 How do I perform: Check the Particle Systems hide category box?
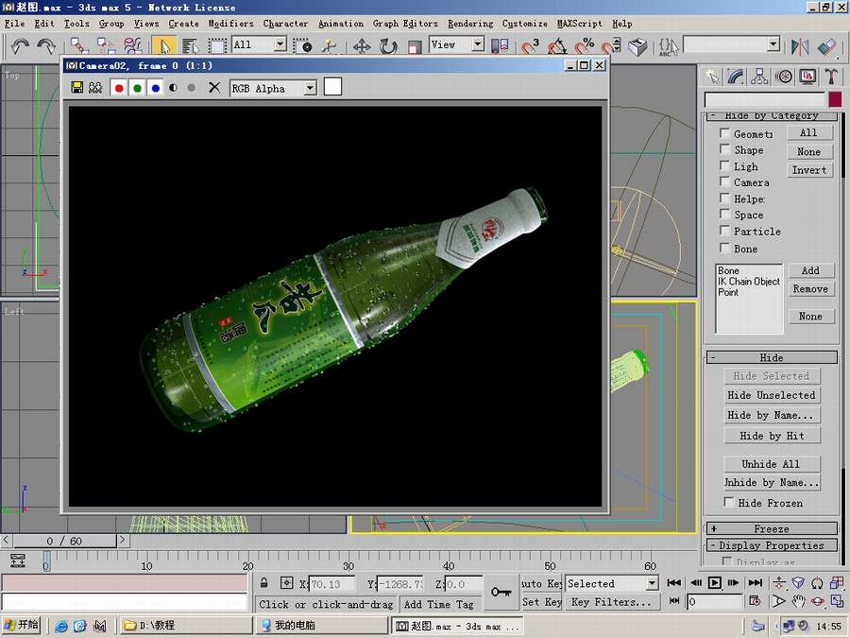point(724,231)
